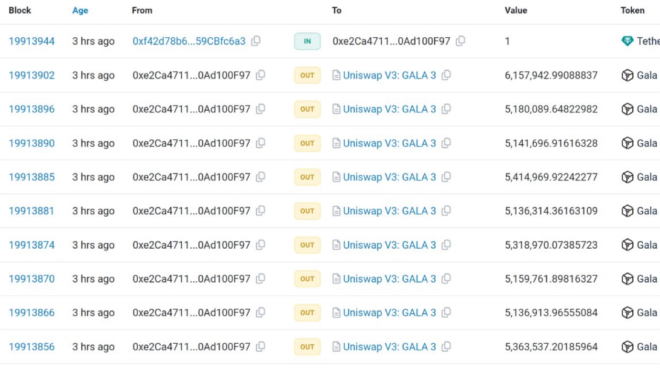Viewport: 660px width, 370px height.
Task: Copy Uniswap V3 address in block 19913874 row
Action: coord(446,245)
